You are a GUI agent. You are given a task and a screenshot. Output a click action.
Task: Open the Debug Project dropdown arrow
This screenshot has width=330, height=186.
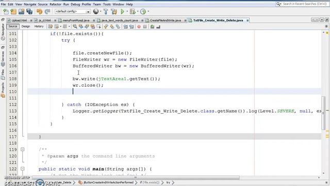pos(138,11)
